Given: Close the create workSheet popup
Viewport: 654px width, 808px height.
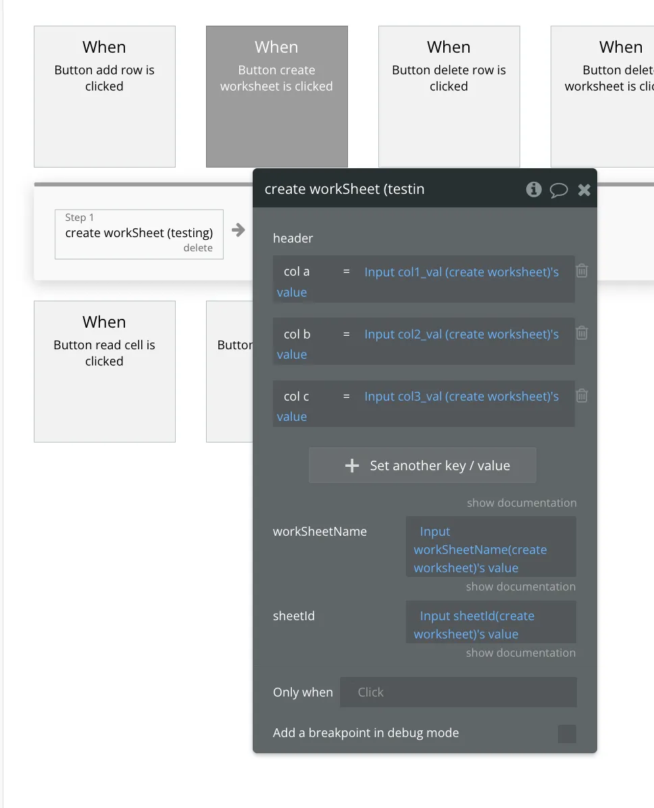Looking at the screenshot, I should pos(584,190).
